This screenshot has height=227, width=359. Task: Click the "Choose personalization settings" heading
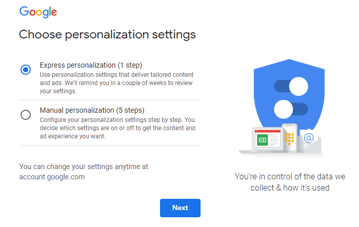[x=107, y=35]
